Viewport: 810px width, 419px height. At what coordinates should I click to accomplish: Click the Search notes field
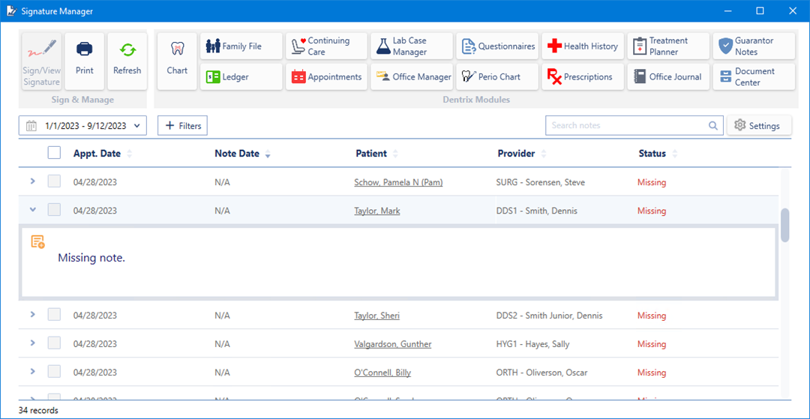(626, 125)
